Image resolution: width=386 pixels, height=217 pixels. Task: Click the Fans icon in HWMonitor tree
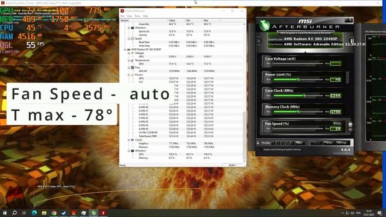pyautogui.click(x=133, y=68)
